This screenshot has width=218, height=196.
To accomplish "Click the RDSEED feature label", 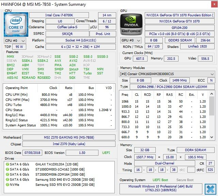I will (x=44, y=78).
